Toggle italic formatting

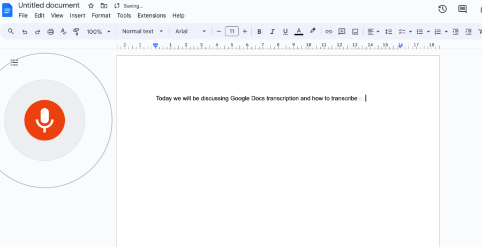click(x=272, y=32)
